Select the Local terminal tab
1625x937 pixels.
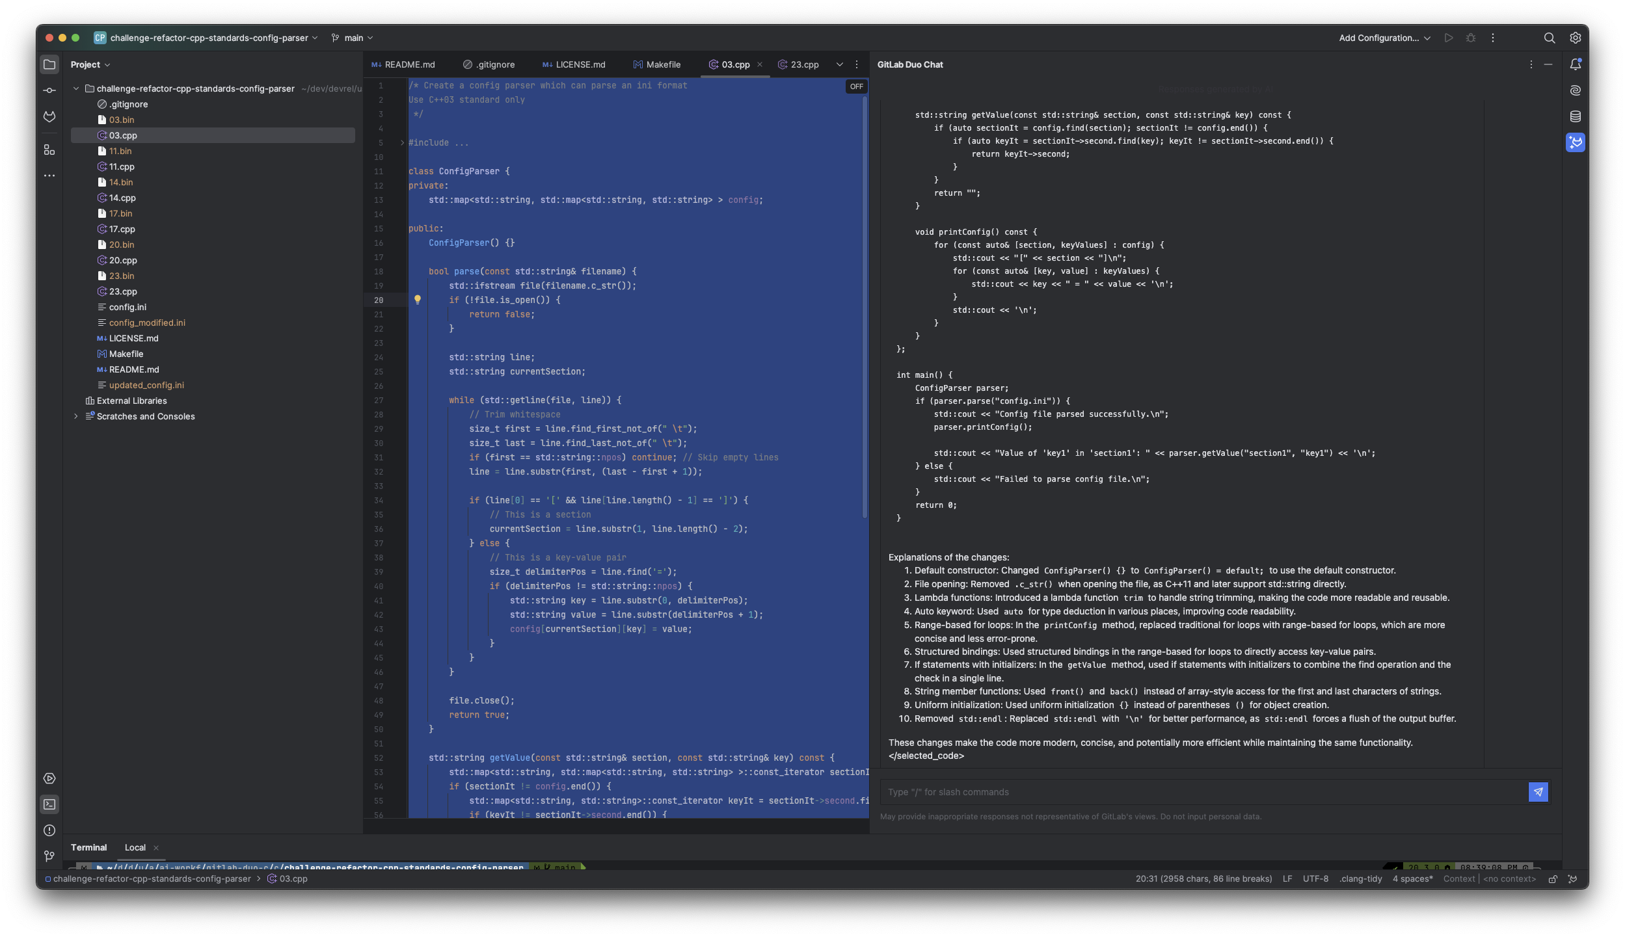point(135,847)
